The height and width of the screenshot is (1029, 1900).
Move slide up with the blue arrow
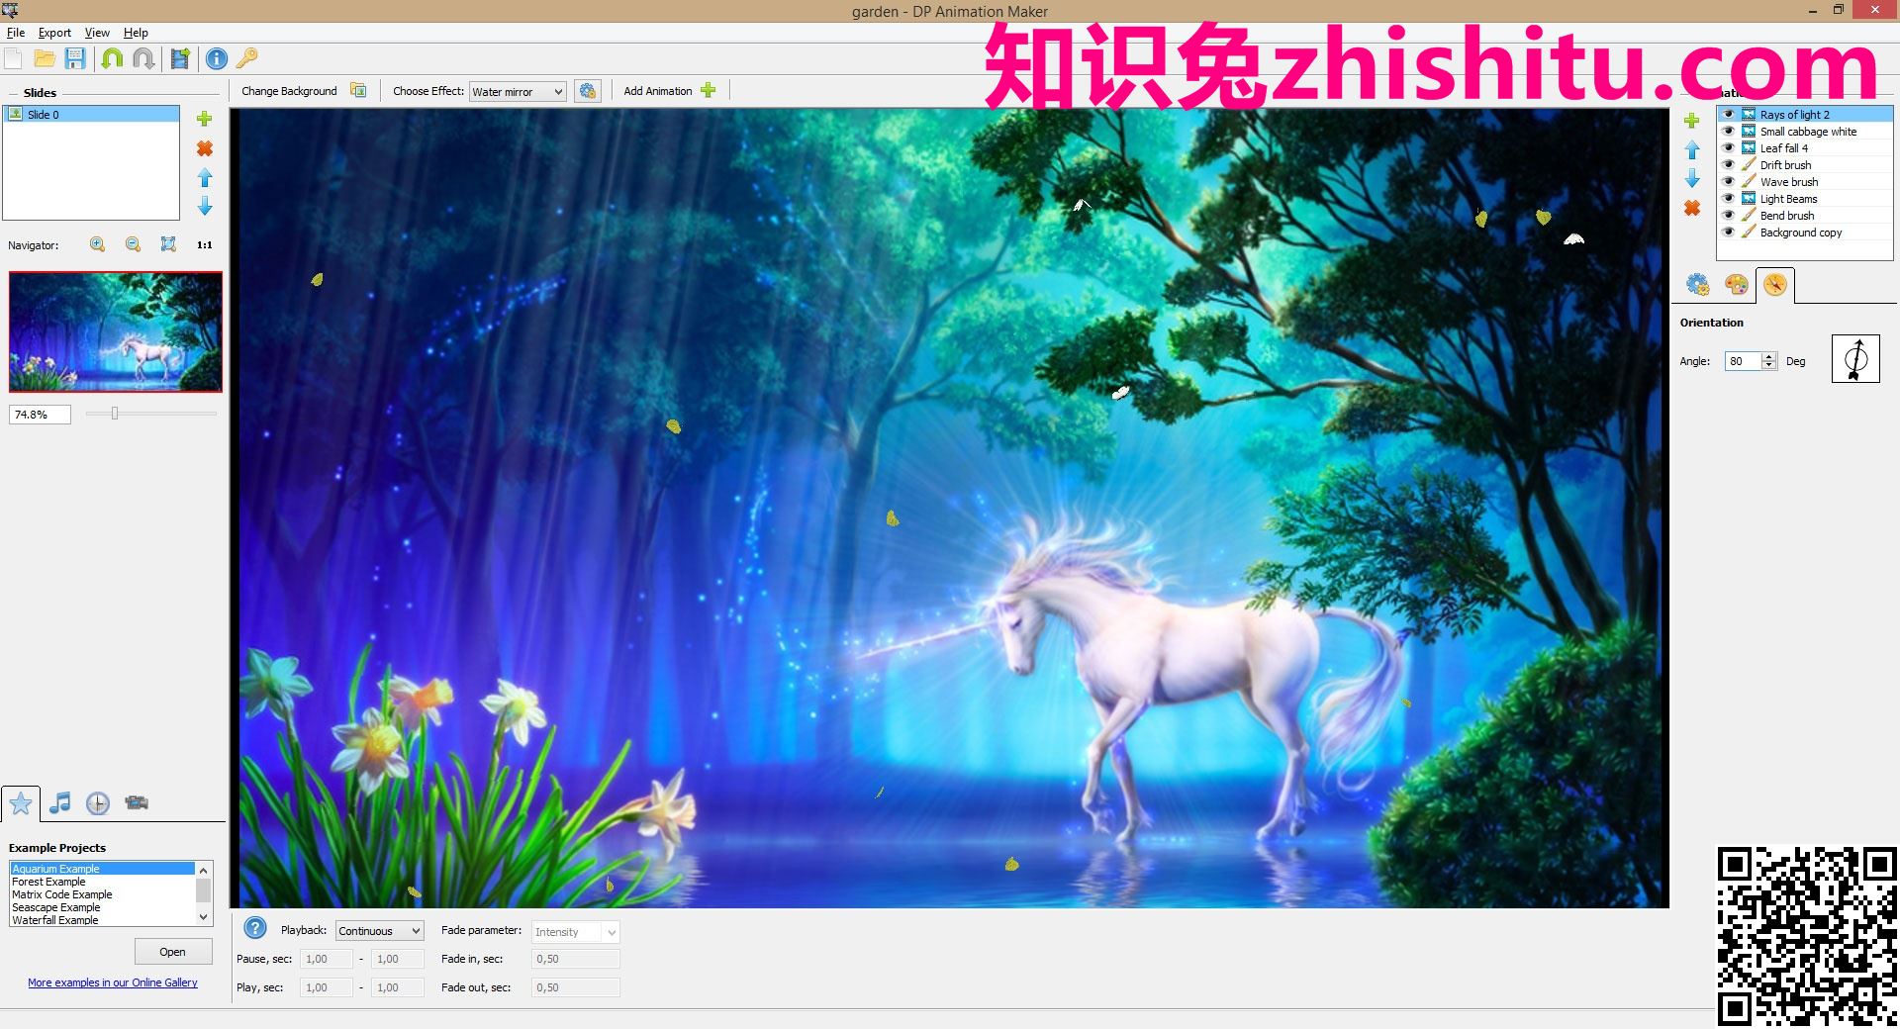point(205,177)
